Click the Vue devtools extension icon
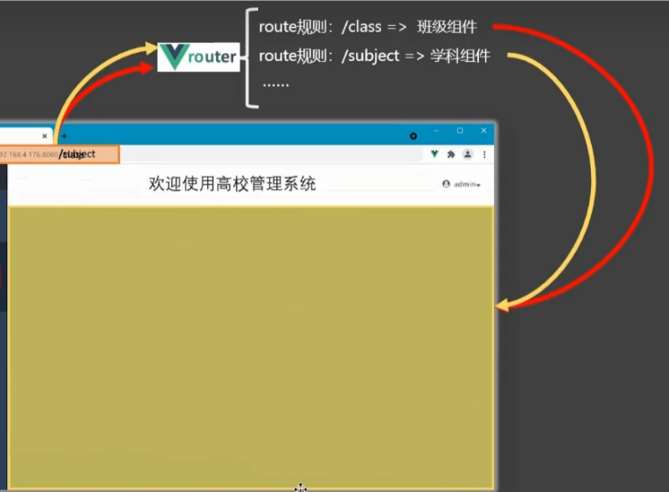 434,154
